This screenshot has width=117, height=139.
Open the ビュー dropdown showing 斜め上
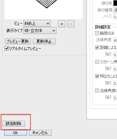coord(37,23)
